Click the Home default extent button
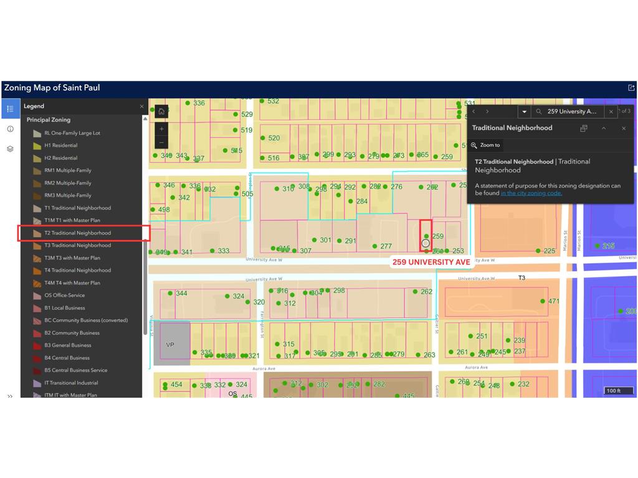Image resolution: width=638 pixels, height=478 pixels. point(161,111)
